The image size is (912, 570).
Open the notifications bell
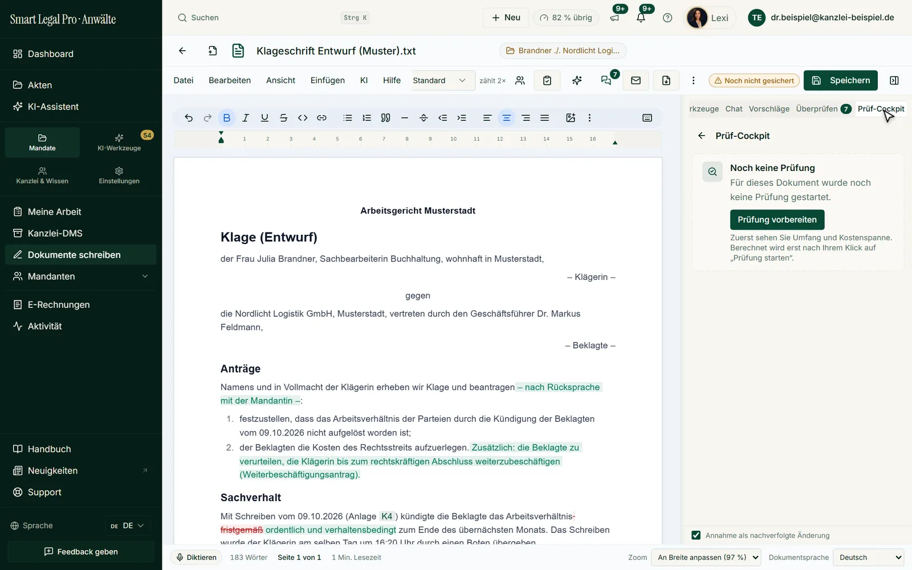pos(641,17)
